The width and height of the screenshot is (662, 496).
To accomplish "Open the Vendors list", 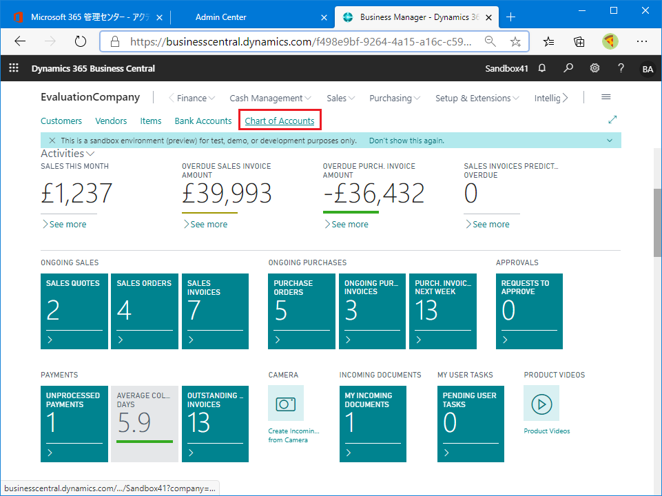I will pos(111,121).
